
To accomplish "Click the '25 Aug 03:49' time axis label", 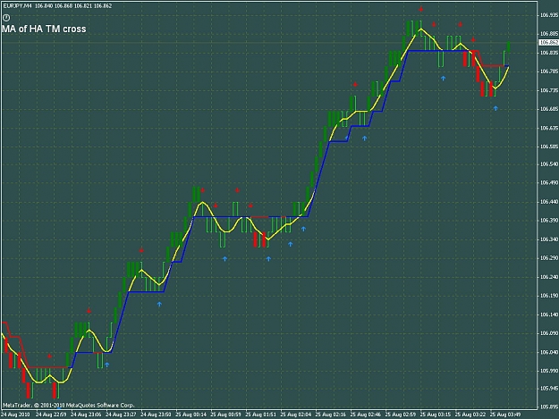I will click(x=505, y=415).
